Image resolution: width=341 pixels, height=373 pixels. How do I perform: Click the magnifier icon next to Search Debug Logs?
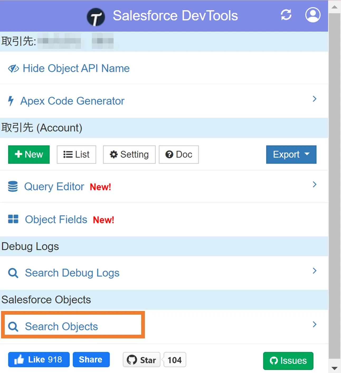[x=13, y=273]
